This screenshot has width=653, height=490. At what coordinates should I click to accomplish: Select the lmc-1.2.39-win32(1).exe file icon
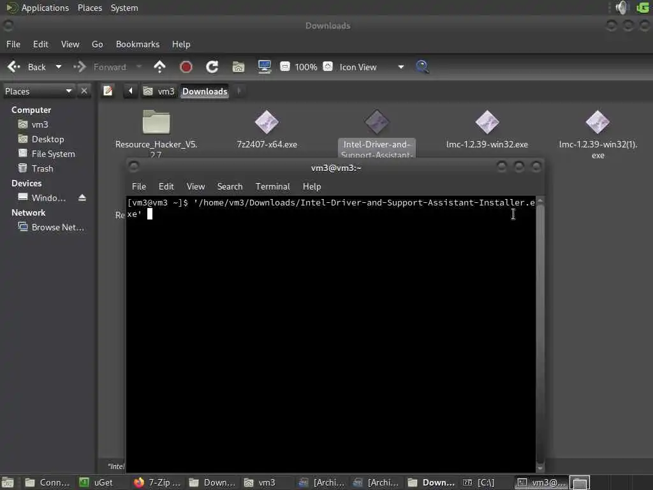pyautogui.click(x=598, y=122)
